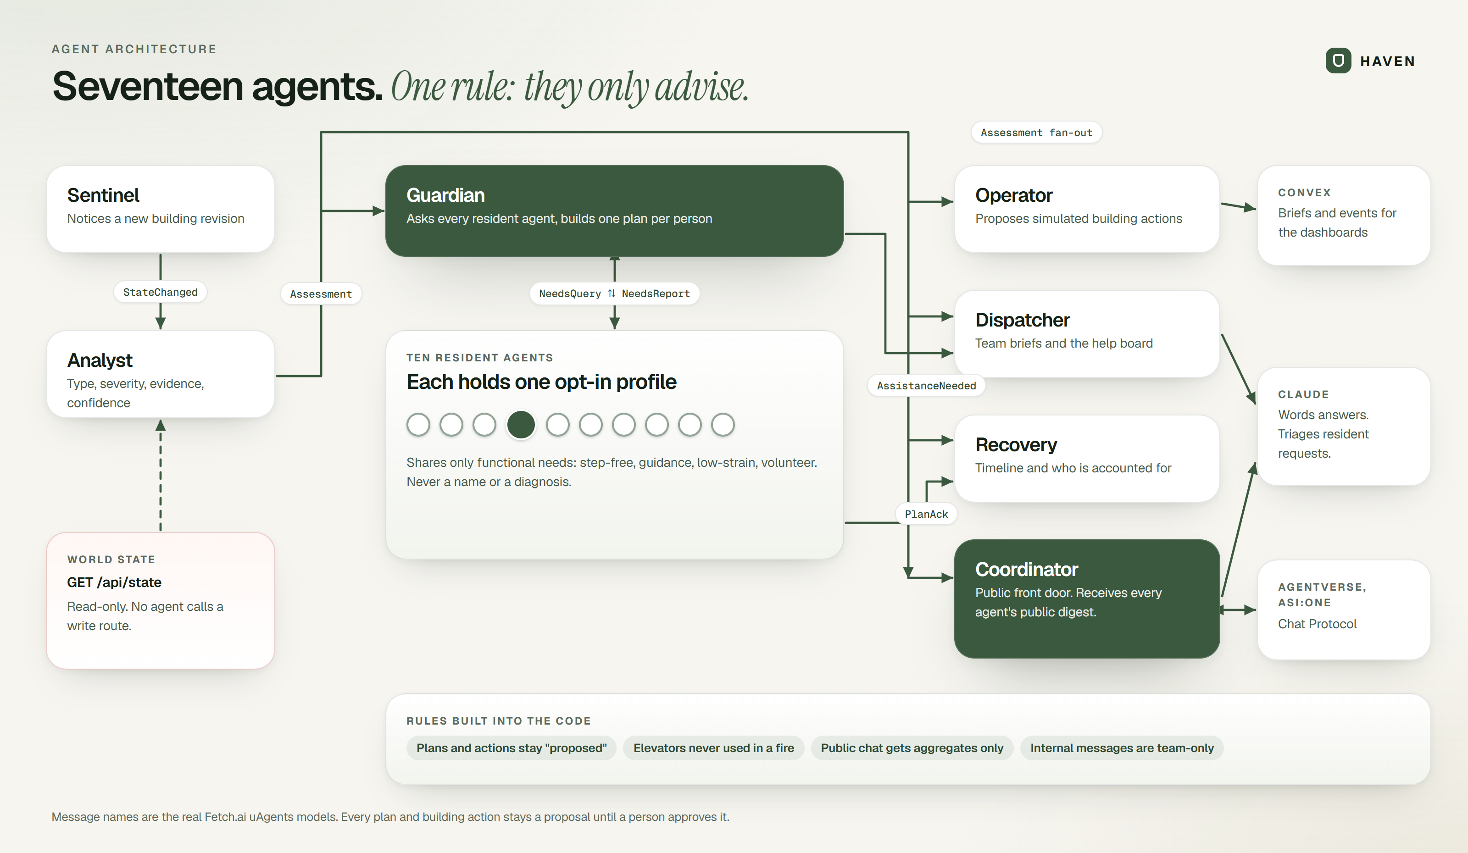This screenshot has width=1468, height=853.
Task: Open the Recovery agent card
Action: (1087, 458)
